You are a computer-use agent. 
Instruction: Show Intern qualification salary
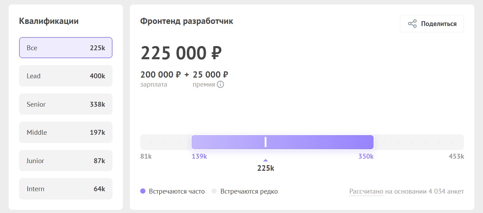(65, 188)
